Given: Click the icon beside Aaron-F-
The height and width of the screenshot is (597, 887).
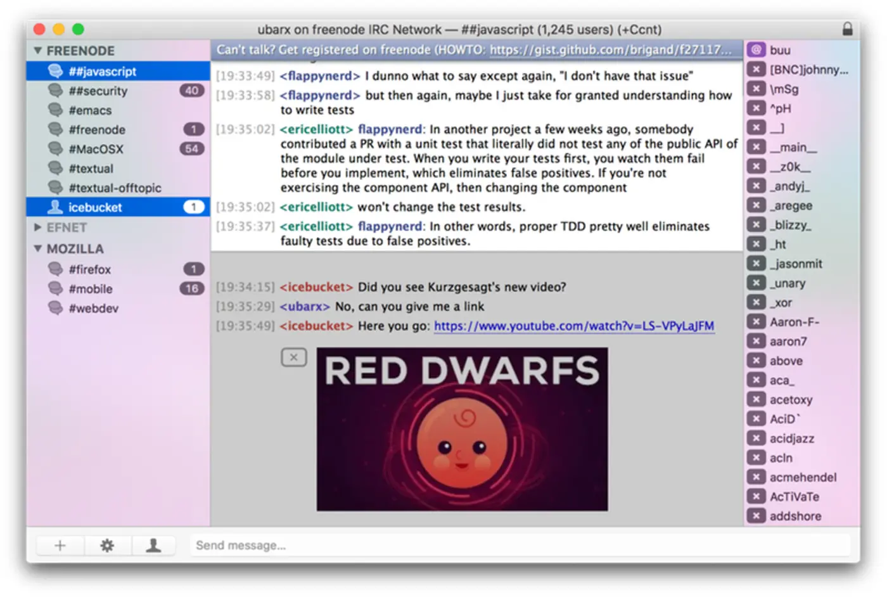Looking at the screenshot, I should tap(756, 322).
